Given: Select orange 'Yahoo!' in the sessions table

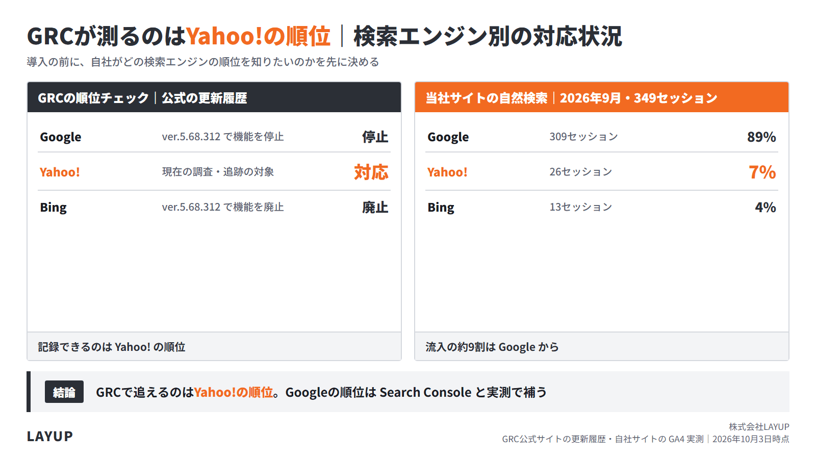Looking at the screenshot, I should tap(447, 172).
